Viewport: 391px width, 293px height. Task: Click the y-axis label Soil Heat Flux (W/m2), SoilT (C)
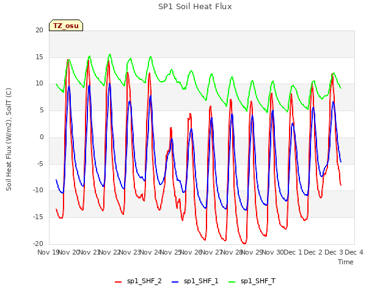pos(9,139)
